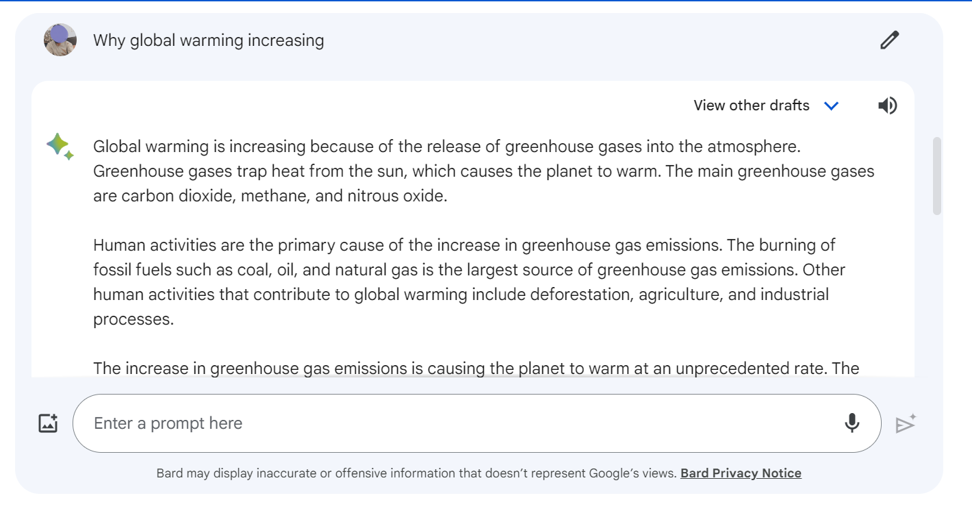Expand the blue chevron beside View other drafts
Image resolution: width=972 pixels, height=511 pixels.
pos(831,105)
